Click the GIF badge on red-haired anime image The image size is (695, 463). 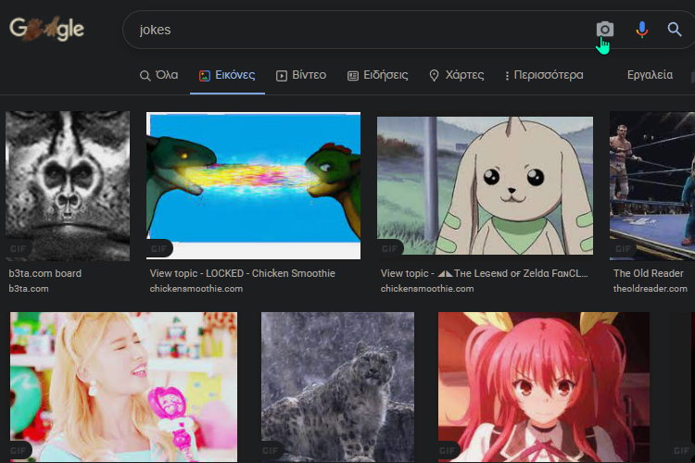[448, 451]
